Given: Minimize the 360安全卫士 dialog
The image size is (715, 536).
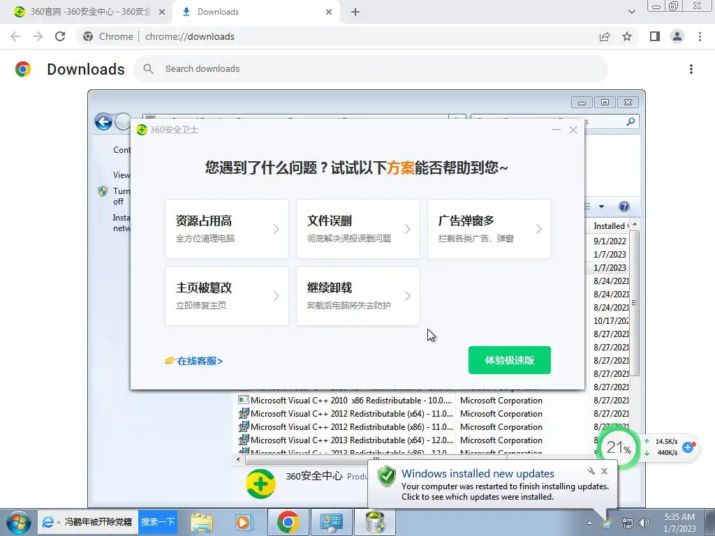Looking at the screenshot, I should click(x=556, y=130).
